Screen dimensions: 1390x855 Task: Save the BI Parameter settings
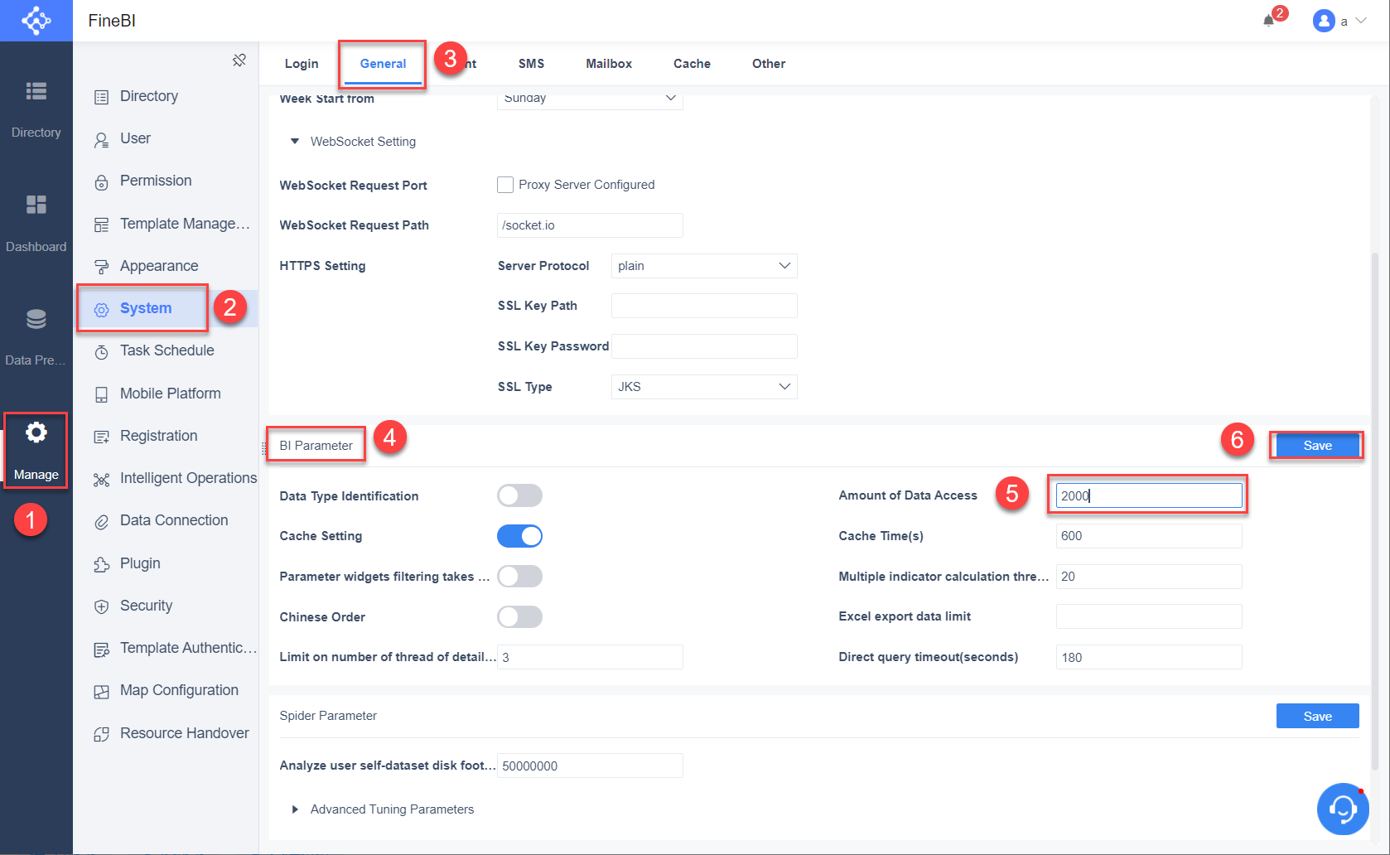tap(1317, 446)
